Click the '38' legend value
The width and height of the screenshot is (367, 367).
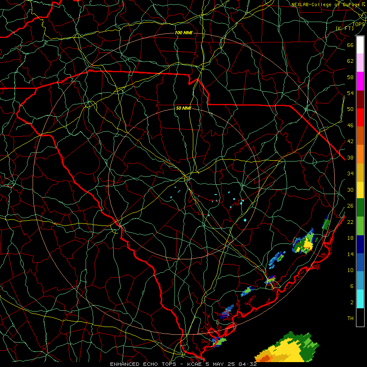[x=350, y=157]
